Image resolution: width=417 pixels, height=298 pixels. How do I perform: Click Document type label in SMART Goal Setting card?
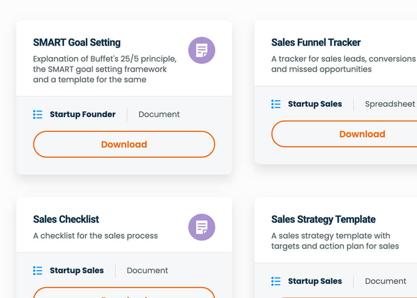pos(159,114)
